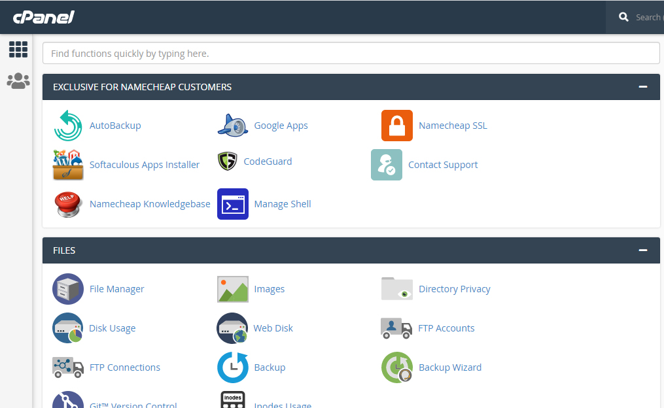Click the CodeGuard shield icon

pos(228,161)
